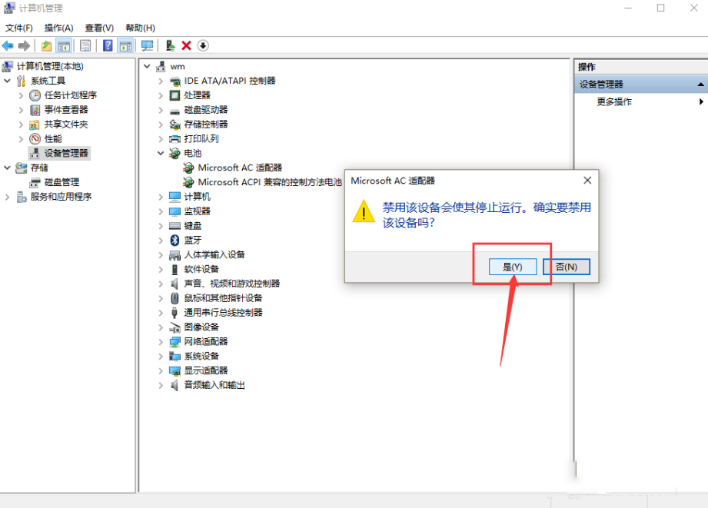Open Help via blue question mark icon
Image resolution: width=708 pixels, height=508 pixels.
coord(108,45)
